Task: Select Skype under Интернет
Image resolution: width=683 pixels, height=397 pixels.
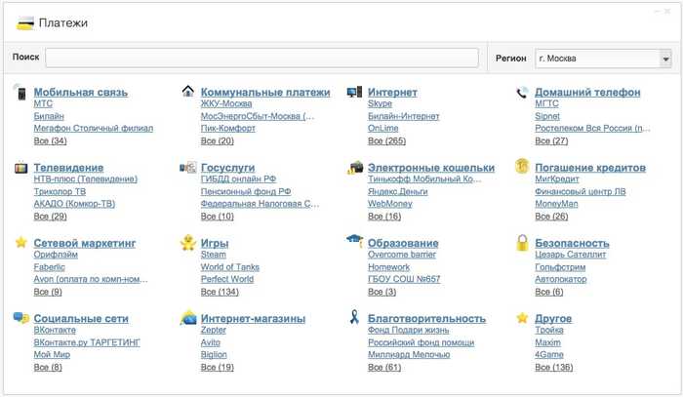Action: tap(380, 103)
